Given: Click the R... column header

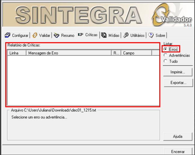Looking at the screenshot, I should [116, 53].
